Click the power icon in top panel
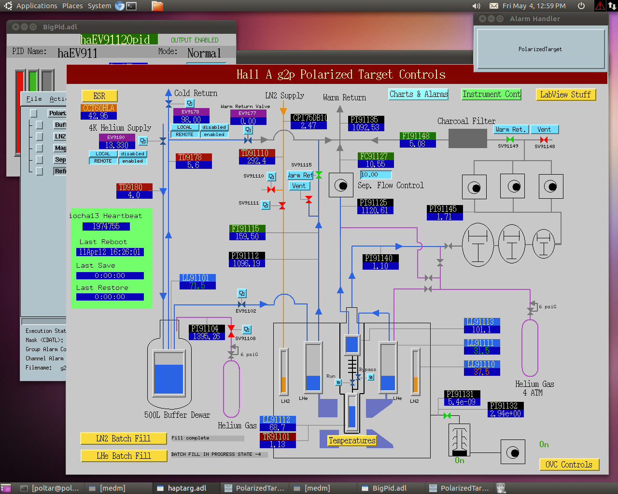618x494 pixels. pyautogui.click(x=581, y=6)
